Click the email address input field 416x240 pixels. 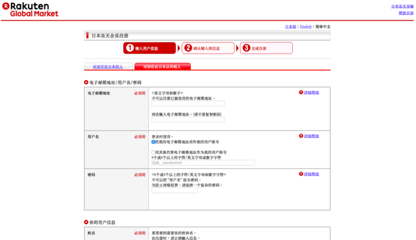click(x=187, y=104)
